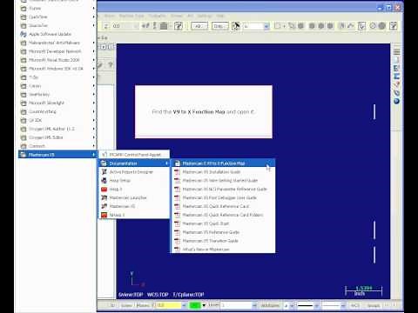418x313 pixels.
Task: Expand the Mastercam X5 program folder arrow
Action: 93,155
